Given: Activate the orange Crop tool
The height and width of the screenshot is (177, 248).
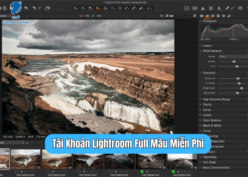Looking at the screenshot, I should 97,8.
